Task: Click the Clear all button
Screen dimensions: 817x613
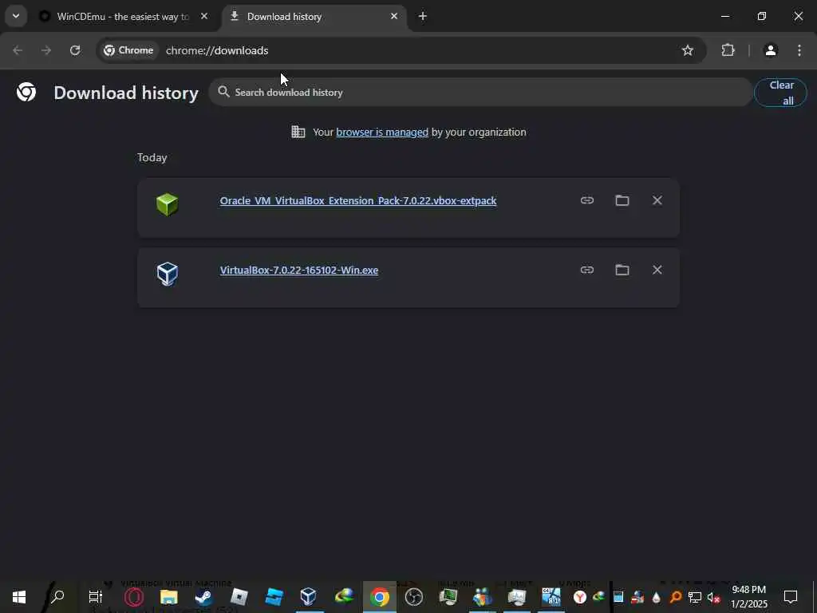Action: tap(780, 93)
